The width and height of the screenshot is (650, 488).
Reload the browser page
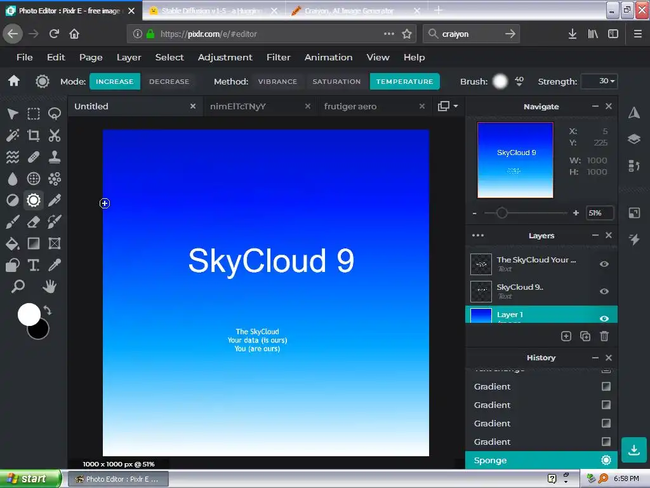54,34
